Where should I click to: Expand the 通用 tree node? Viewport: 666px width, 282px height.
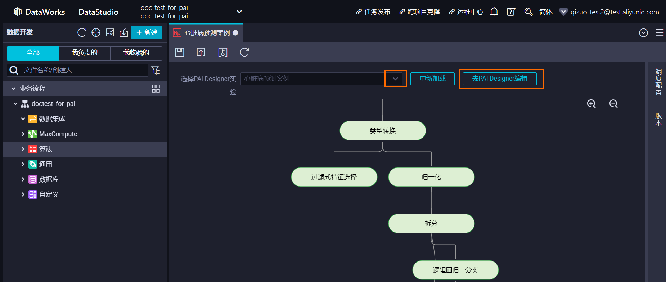[23, 164]
